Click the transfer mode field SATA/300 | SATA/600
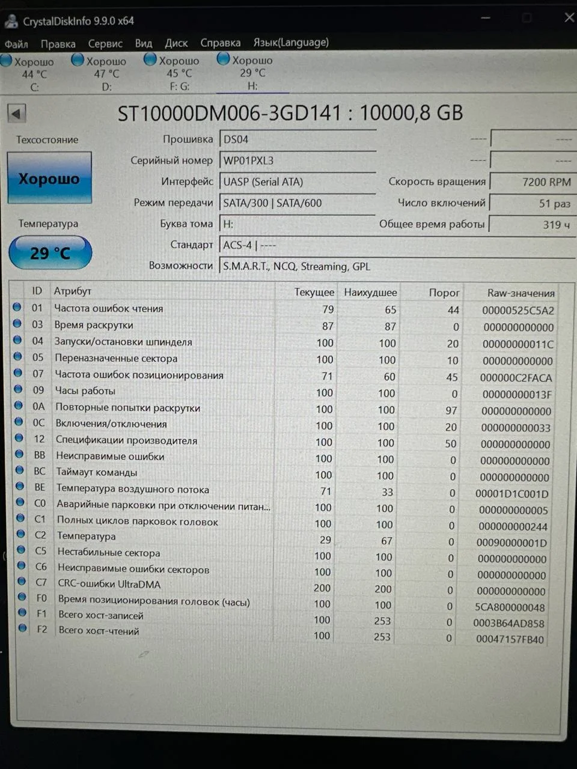This screenshot has width=577, height=769. 298,203
